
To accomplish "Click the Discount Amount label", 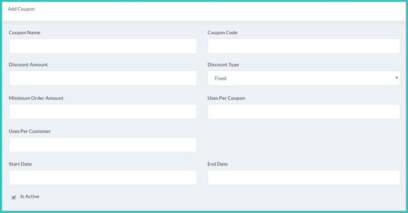I will coord(28,64).
